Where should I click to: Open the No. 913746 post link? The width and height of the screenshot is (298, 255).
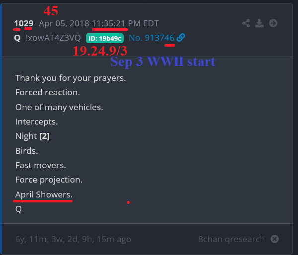coord(151,38)
